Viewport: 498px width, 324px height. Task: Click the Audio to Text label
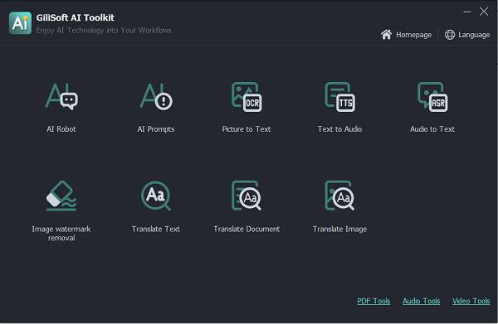coord(432,129)
